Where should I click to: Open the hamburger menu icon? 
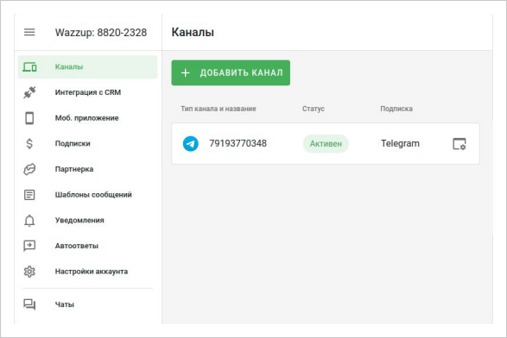(29, 32)
